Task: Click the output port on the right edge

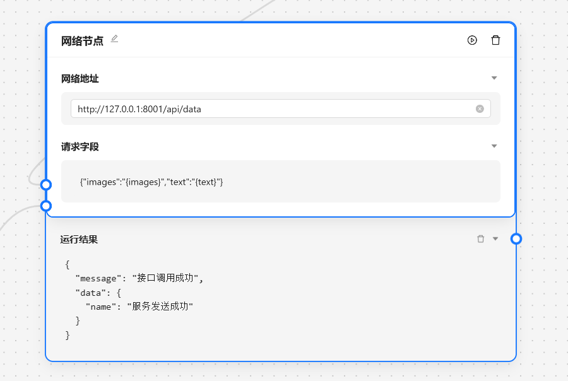Action: [x=516, y=238]
